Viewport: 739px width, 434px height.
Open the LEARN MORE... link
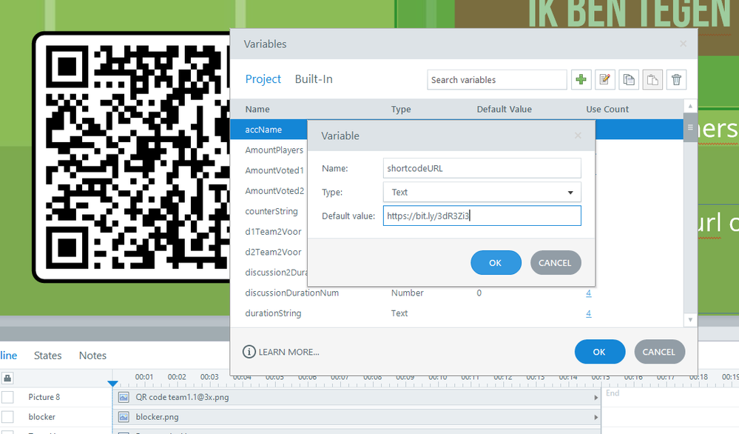tap(289, 353)
